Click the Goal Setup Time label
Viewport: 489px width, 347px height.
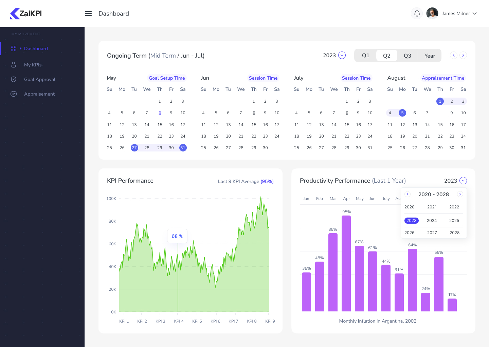[x=167, y=78]
